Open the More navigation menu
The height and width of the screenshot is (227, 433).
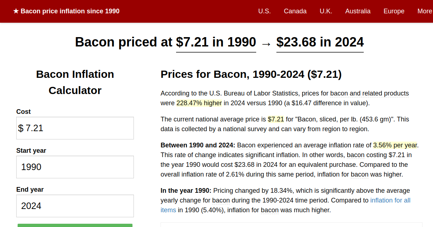(425, 11)
